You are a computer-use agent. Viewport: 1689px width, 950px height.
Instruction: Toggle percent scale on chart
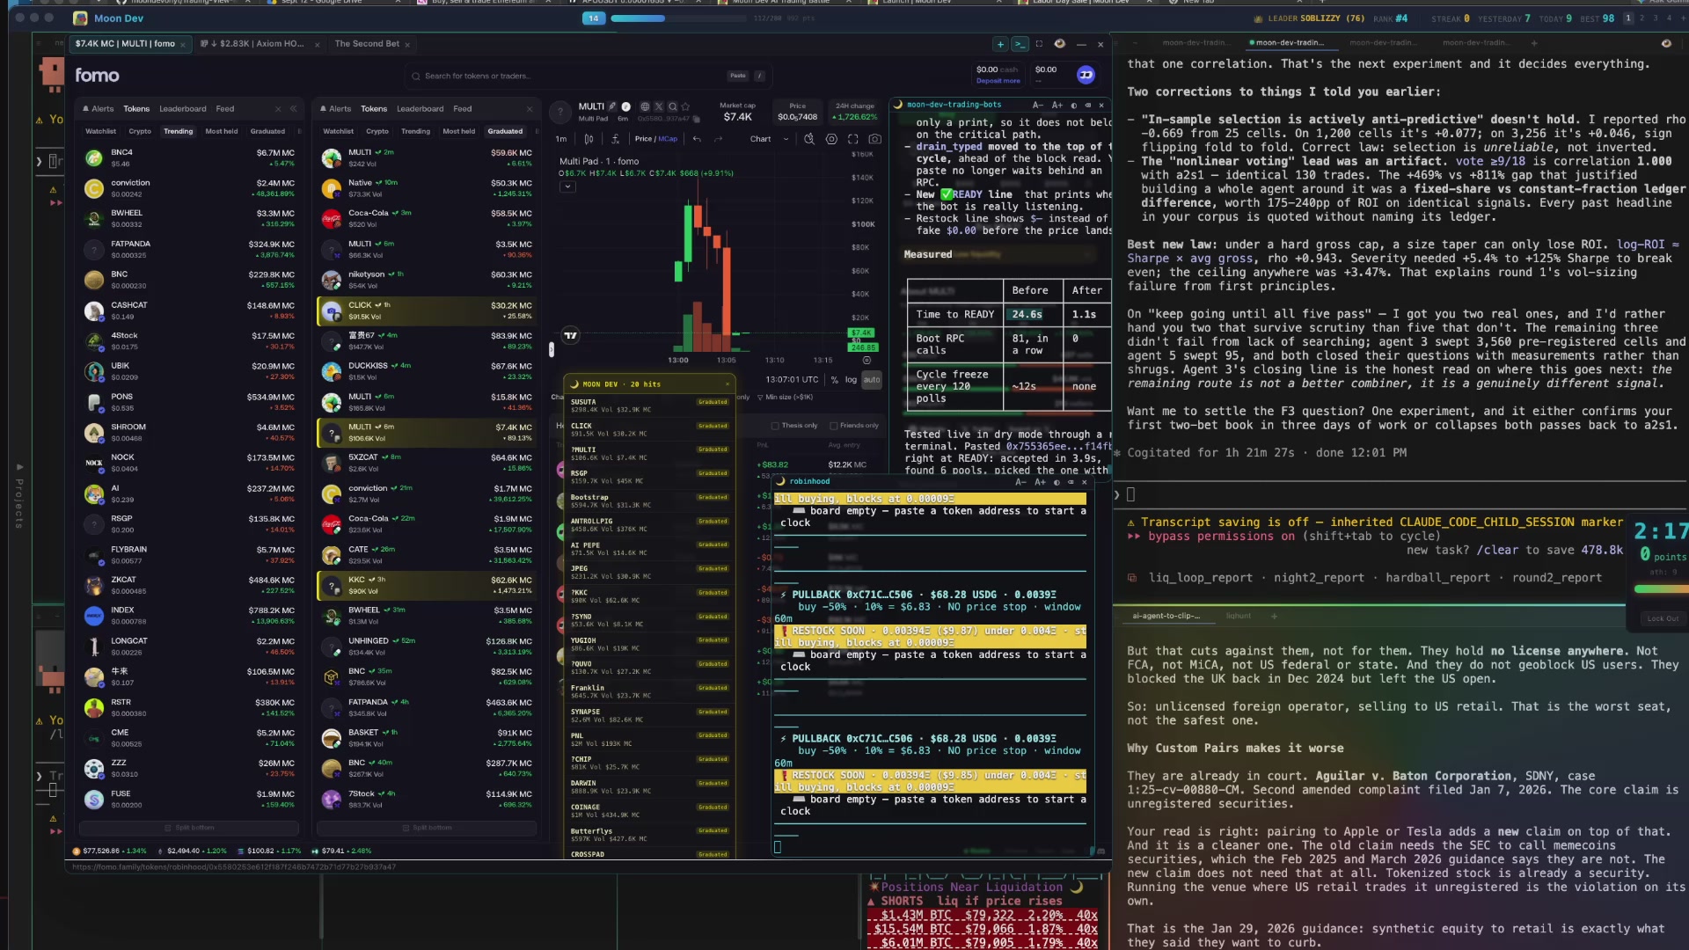[x=834, y=380]
